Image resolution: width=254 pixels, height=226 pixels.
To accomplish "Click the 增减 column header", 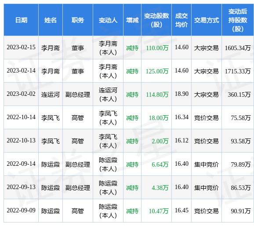I will click(132, 20).
